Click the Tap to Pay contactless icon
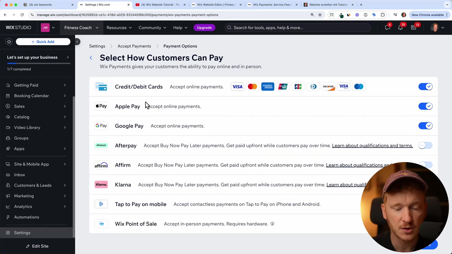 pos(101,204)
